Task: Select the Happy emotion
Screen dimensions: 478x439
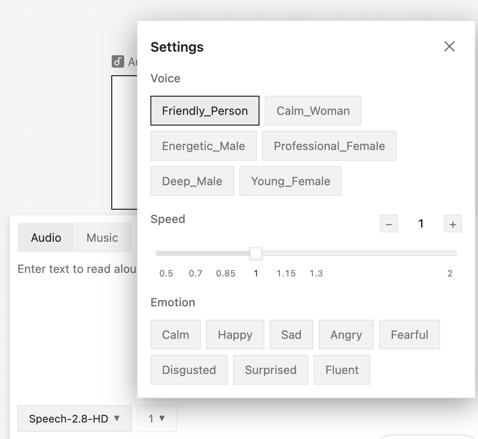Action: (x=235, y=334)
